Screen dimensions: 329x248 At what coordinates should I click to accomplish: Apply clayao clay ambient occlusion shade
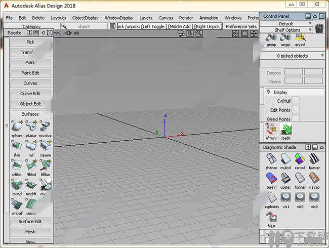[x=314, y=178]
